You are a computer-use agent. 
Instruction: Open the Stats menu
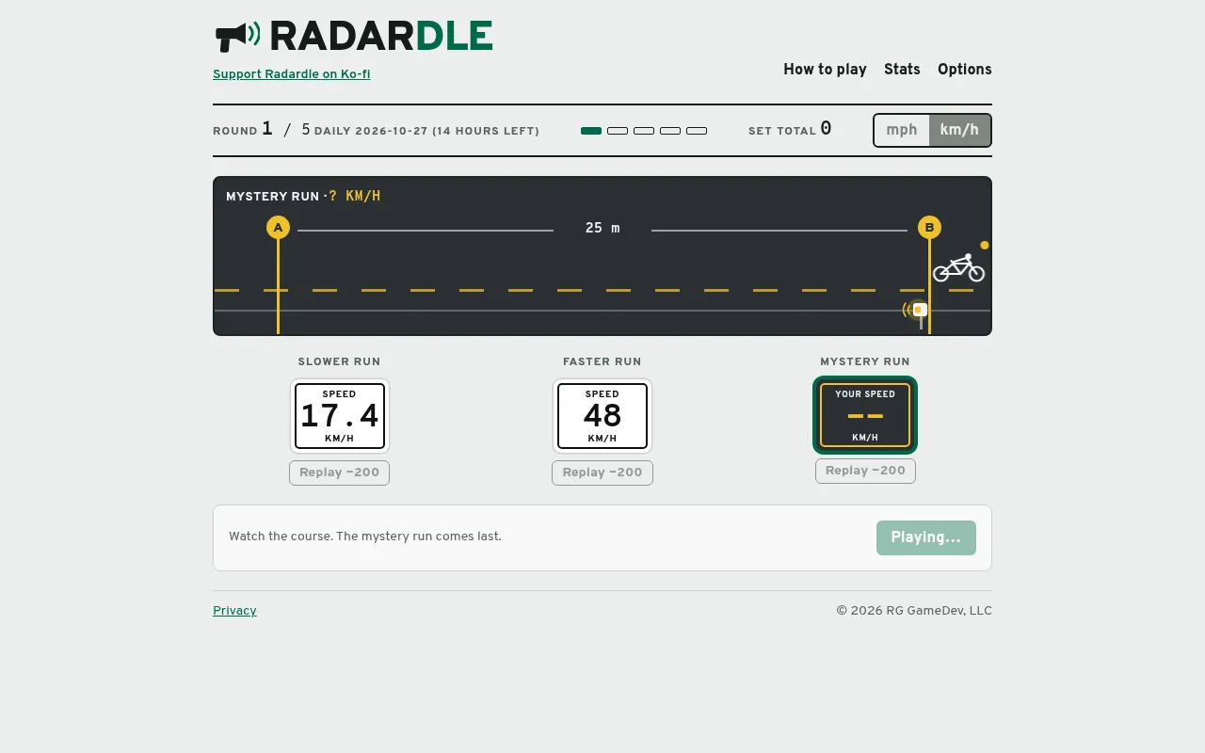pos(902,70)
